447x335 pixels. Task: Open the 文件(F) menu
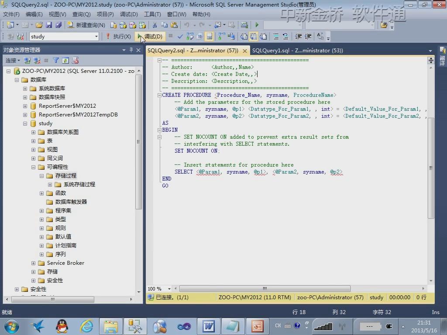coord(11,14)
